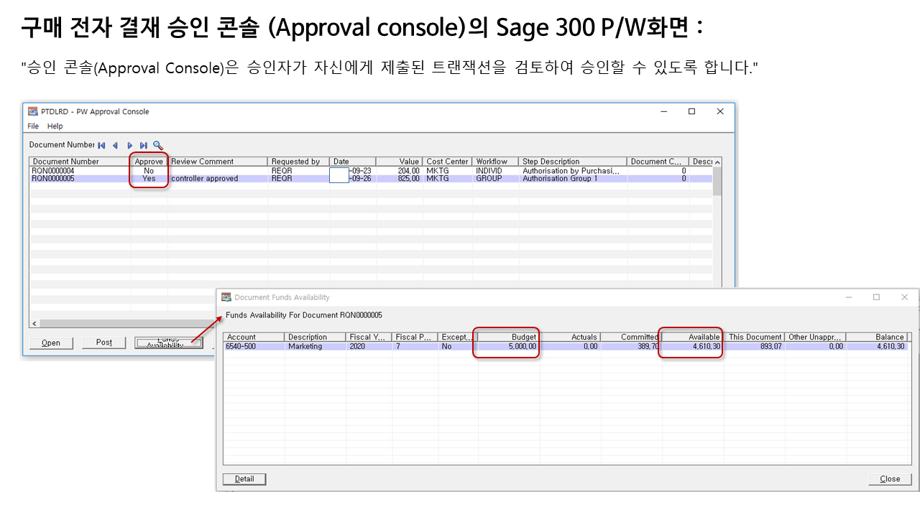Image resolution: width=920 pixels, height=517 pixels.
Task: Click Step Description column header
Action: tap(573, 162)
